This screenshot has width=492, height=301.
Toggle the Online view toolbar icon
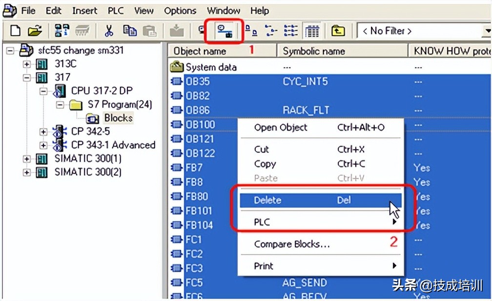(225, 31)
